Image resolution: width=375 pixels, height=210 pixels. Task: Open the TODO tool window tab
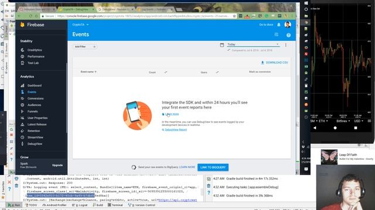(31, 205)
